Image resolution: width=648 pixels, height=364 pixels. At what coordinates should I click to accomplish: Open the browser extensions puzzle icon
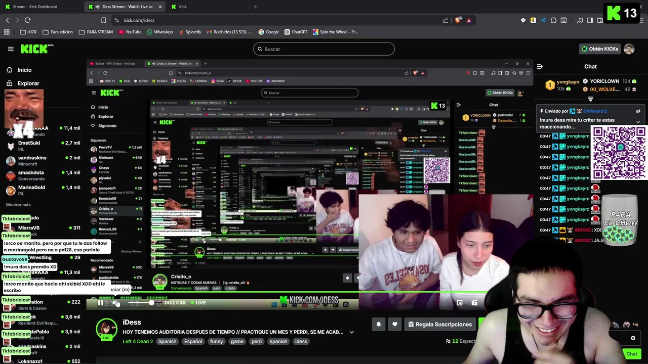click(553, 20)
